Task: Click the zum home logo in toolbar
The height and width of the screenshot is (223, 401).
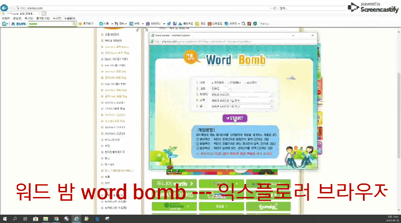Action: pos(19,24)
